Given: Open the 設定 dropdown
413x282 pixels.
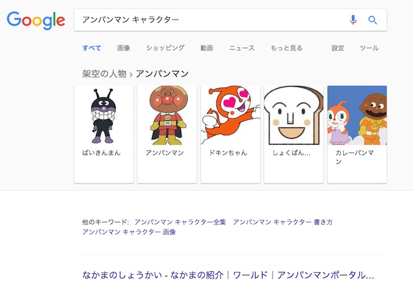Looking at the screenshot, I should click(337, 48).
